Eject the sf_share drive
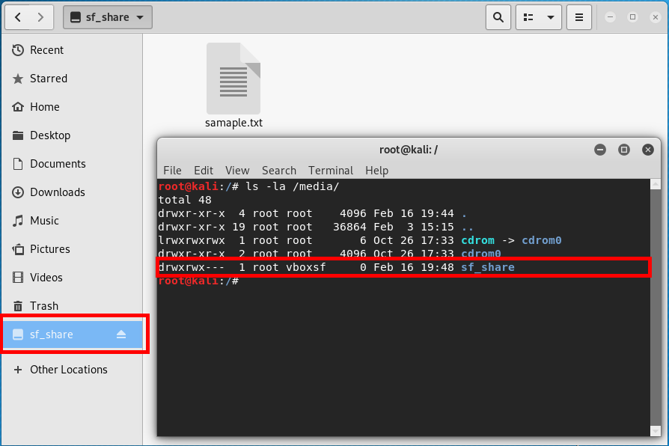 [x=121, y=334]
